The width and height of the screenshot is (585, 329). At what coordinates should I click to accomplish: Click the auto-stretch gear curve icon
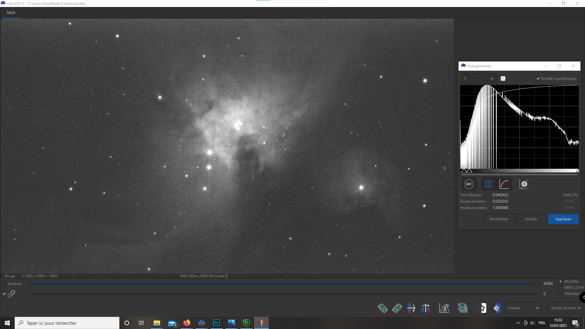tap(524, 184)
